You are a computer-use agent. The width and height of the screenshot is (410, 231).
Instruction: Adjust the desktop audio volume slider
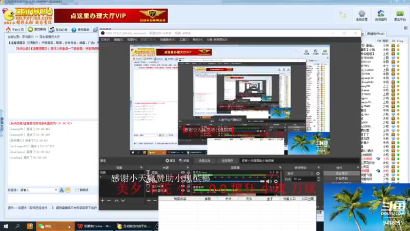pos(229,181)
